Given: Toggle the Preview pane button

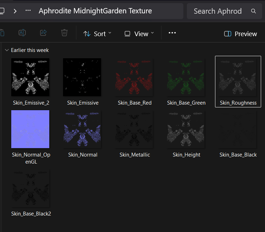Looking at the screenshot, I should pos(240,34).
